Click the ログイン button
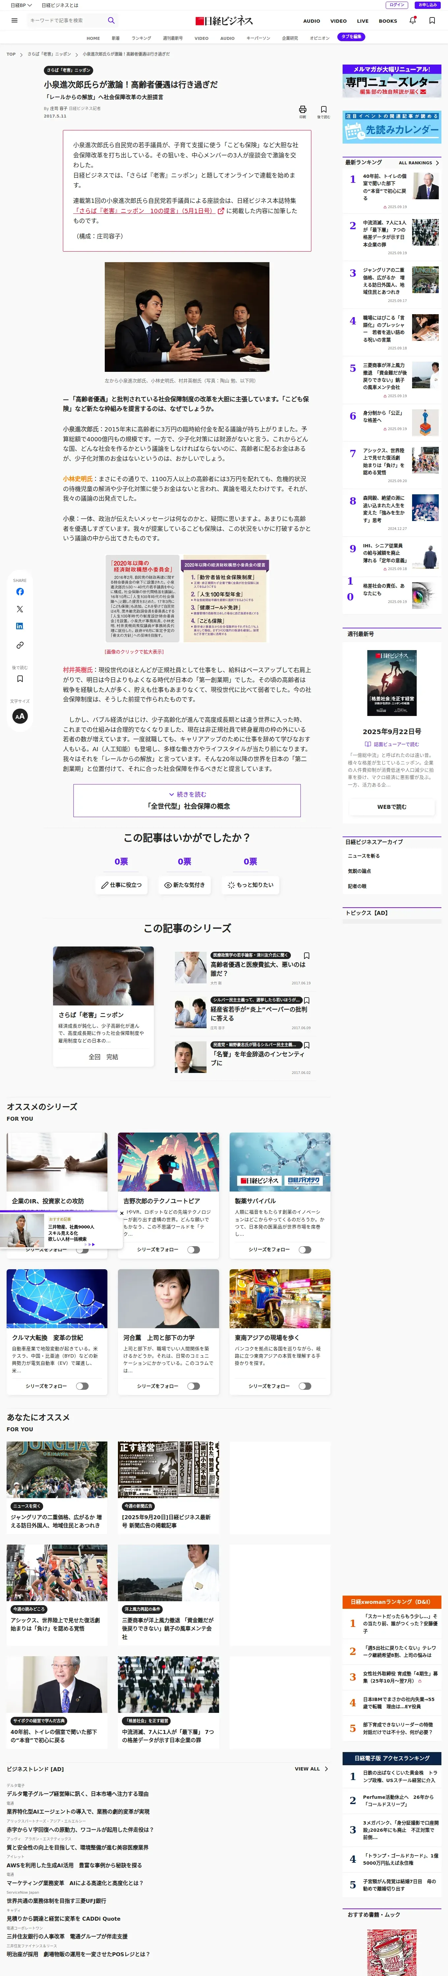Screen dimensions: 448x1976 pyautogui.click(x=397, y=5)
